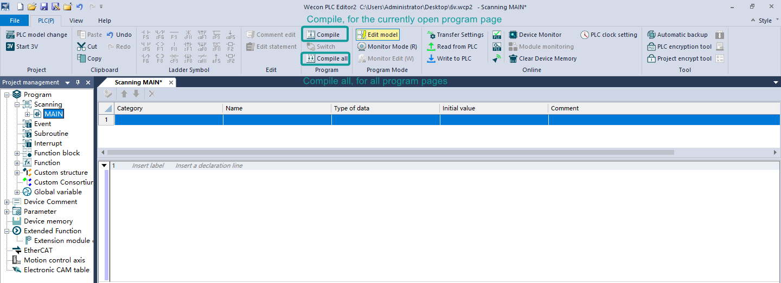The image size is (781, 283).
Task: Open the Style dropdown
Action: [x=765, y=21]
